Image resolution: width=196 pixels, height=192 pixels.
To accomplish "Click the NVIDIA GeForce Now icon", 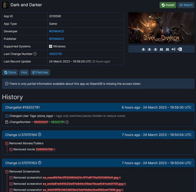I will tap(179, 49).
